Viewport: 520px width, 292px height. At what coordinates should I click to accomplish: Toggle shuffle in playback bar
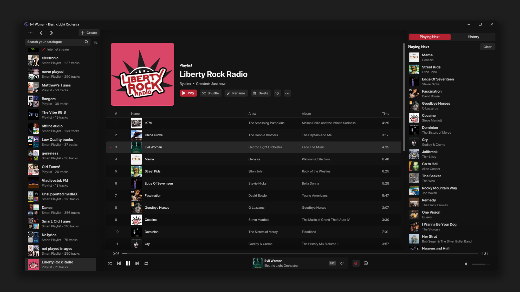click(110, 263)
